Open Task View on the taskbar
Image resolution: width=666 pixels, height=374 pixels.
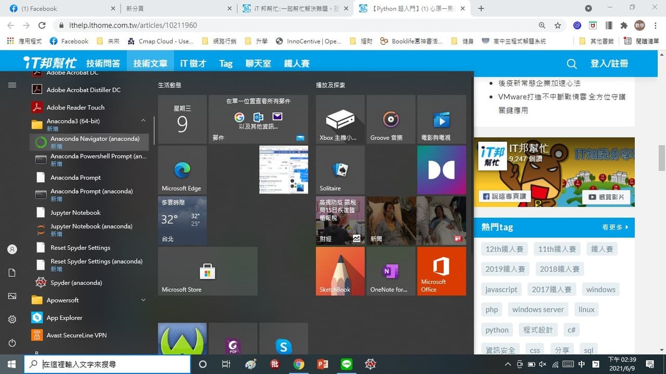coord(226,364)
